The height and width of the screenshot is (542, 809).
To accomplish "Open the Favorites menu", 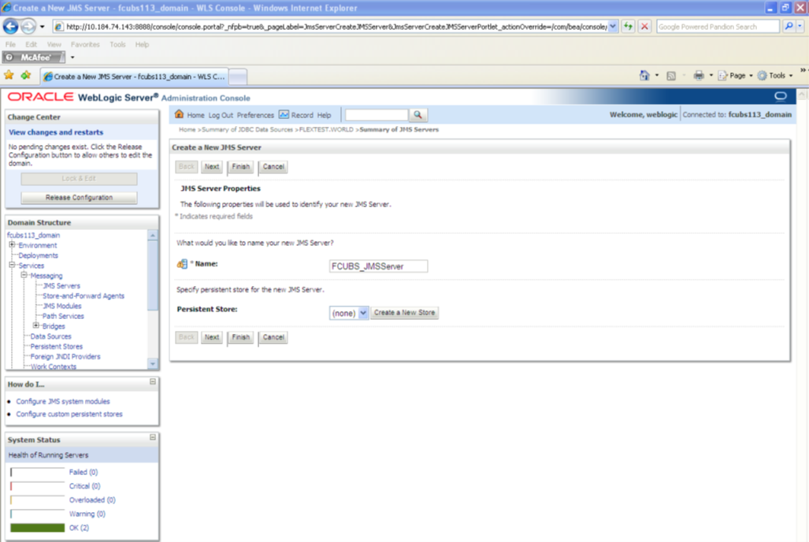I will click(x=85, y=44).
